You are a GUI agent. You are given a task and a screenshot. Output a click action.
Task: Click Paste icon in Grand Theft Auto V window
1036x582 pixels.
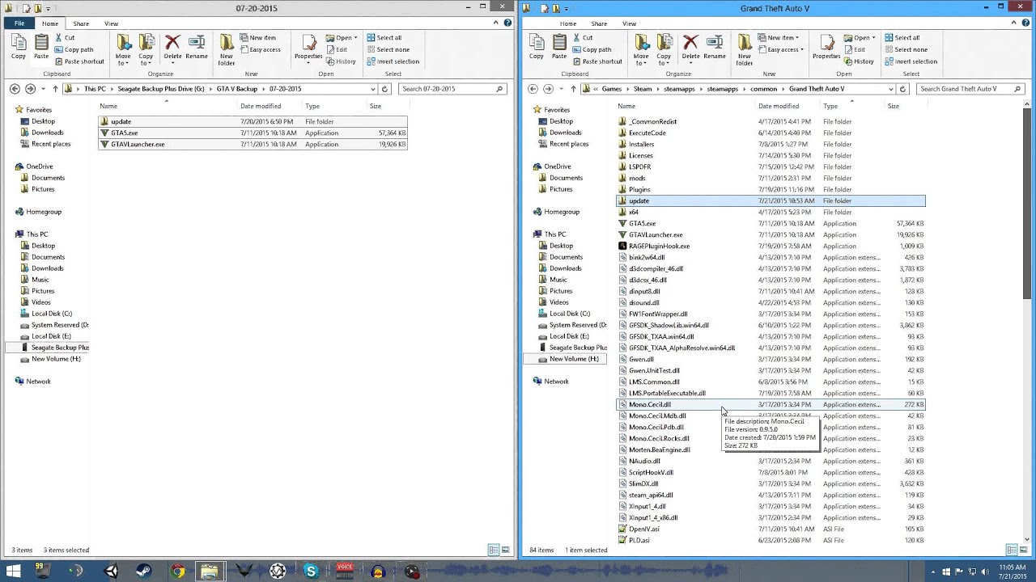click(x=559, y=47)
